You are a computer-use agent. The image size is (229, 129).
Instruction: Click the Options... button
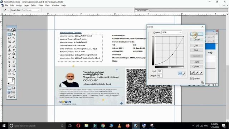point(196,67)
